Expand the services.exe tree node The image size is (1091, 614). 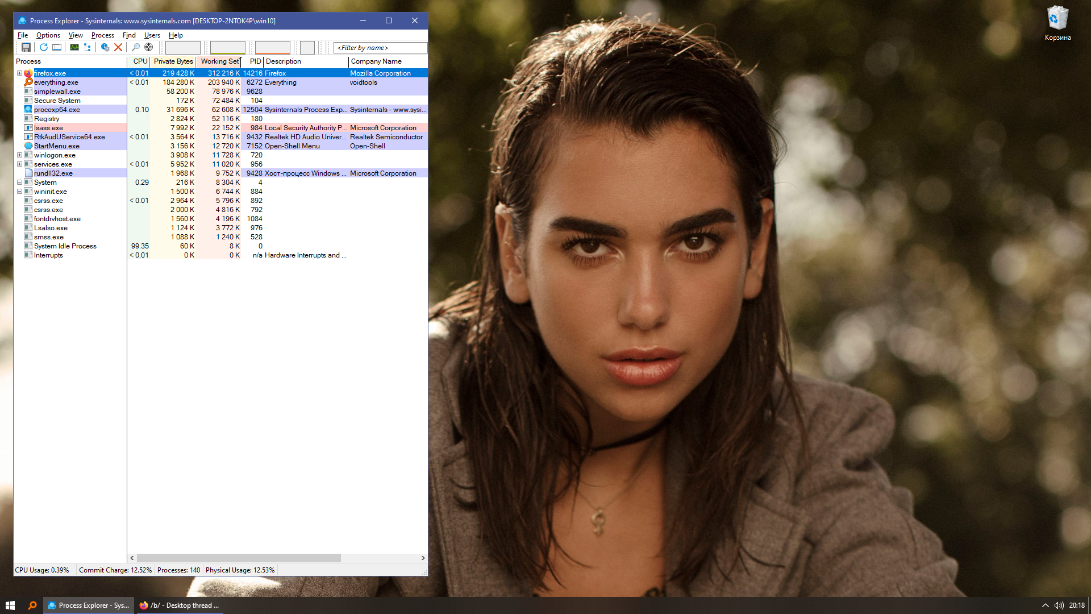(19, 164)
